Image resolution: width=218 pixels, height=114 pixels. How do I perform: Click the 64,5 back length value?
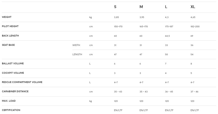tap(167, 36)
